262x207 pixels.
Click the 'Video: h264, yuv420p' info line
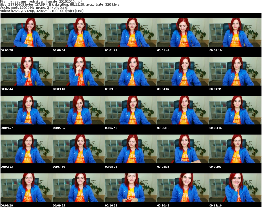[x=42, y=11]
